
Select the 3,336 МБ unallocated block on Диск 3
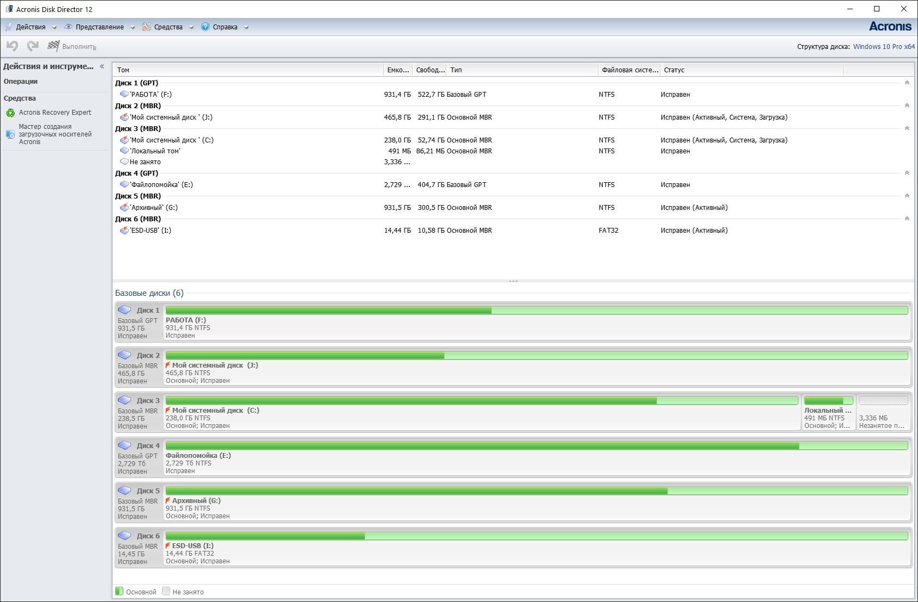point(883,412)
